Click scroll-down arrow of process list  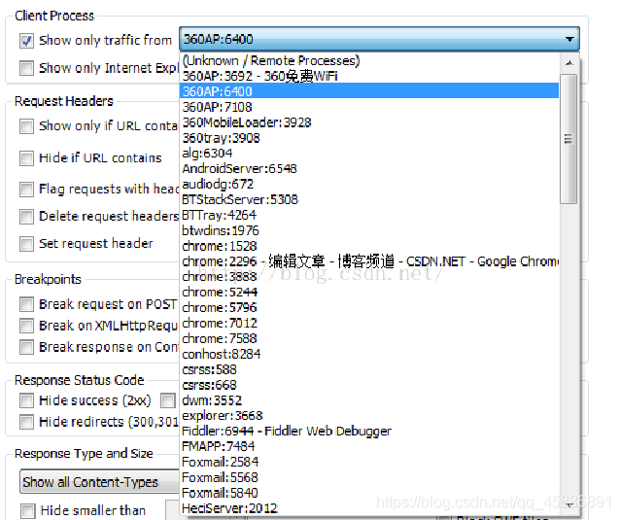tap(569, 504)
